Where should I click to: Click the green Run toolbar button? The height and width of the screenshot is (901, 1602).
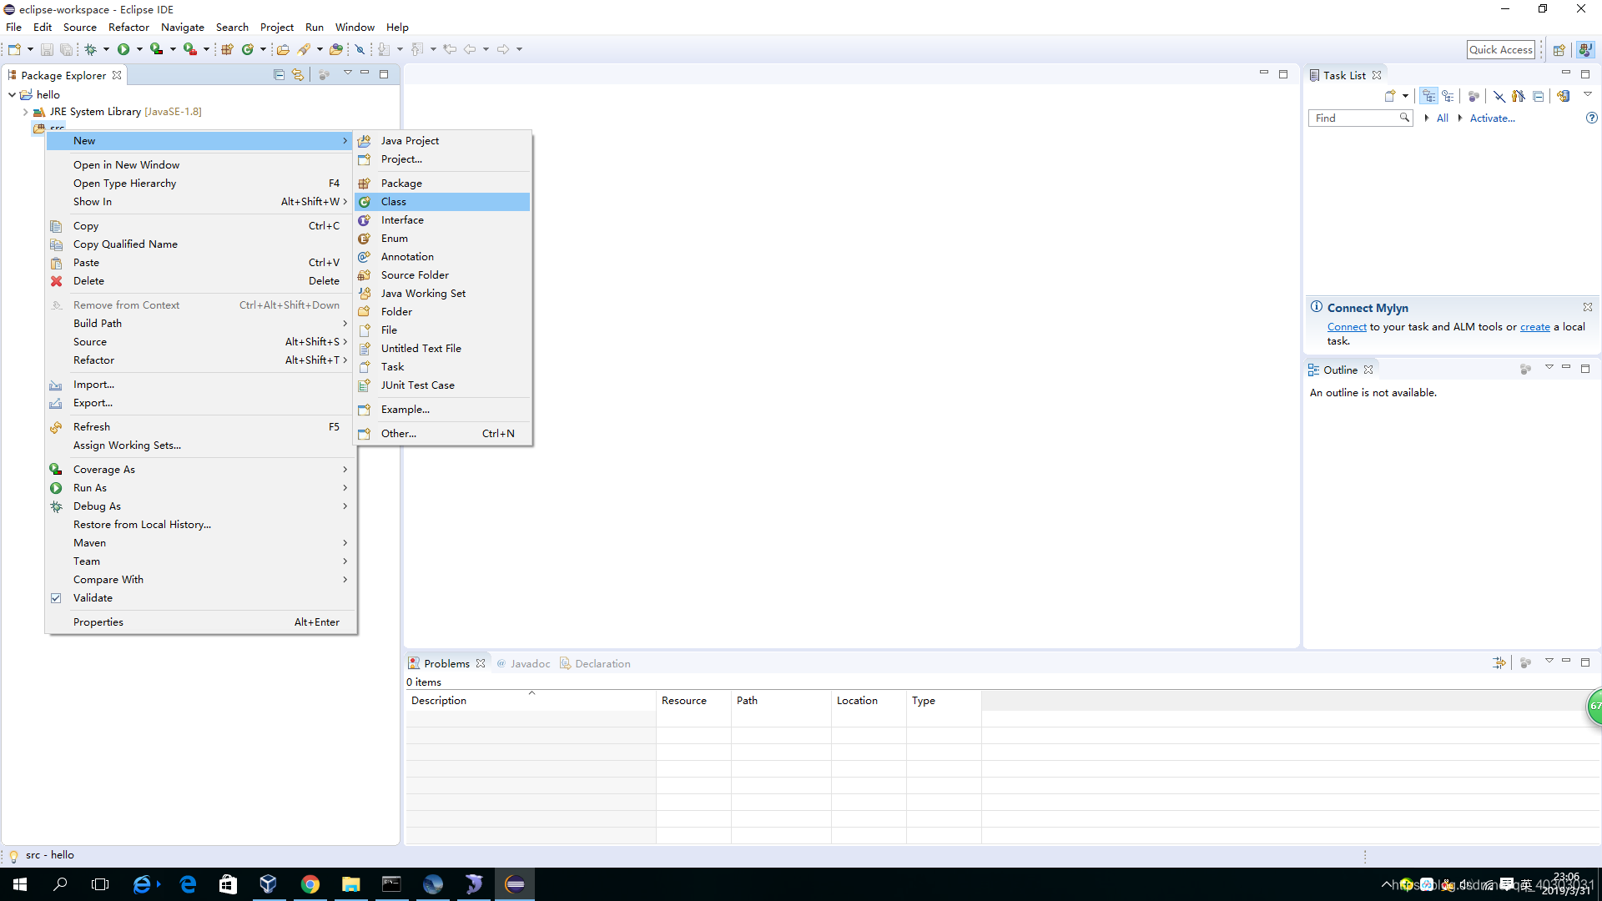tap(123, 49)
